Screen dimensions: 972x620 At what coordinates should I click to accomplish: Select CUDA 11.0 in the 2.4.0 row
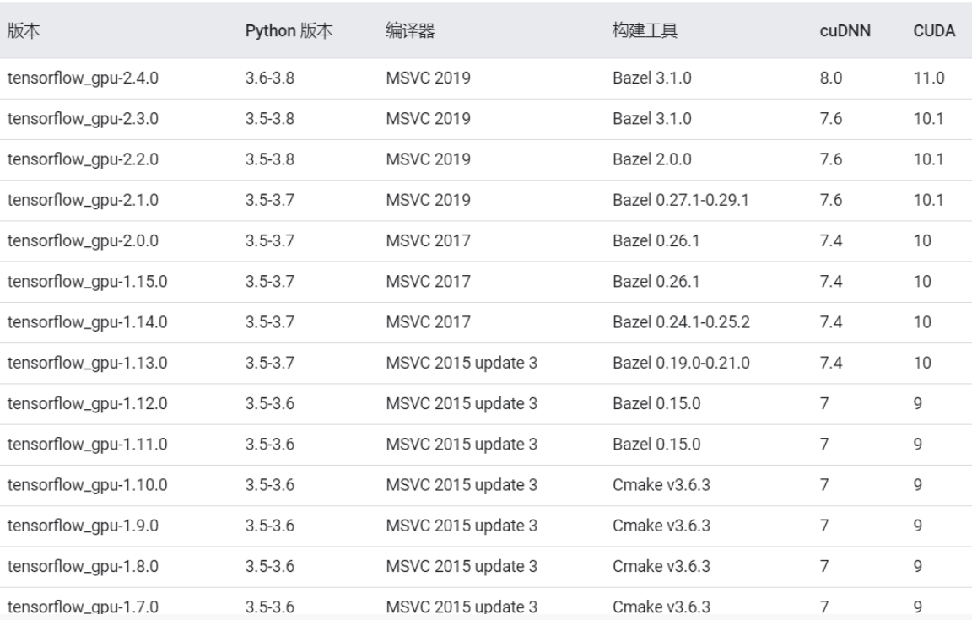(929, 78)
